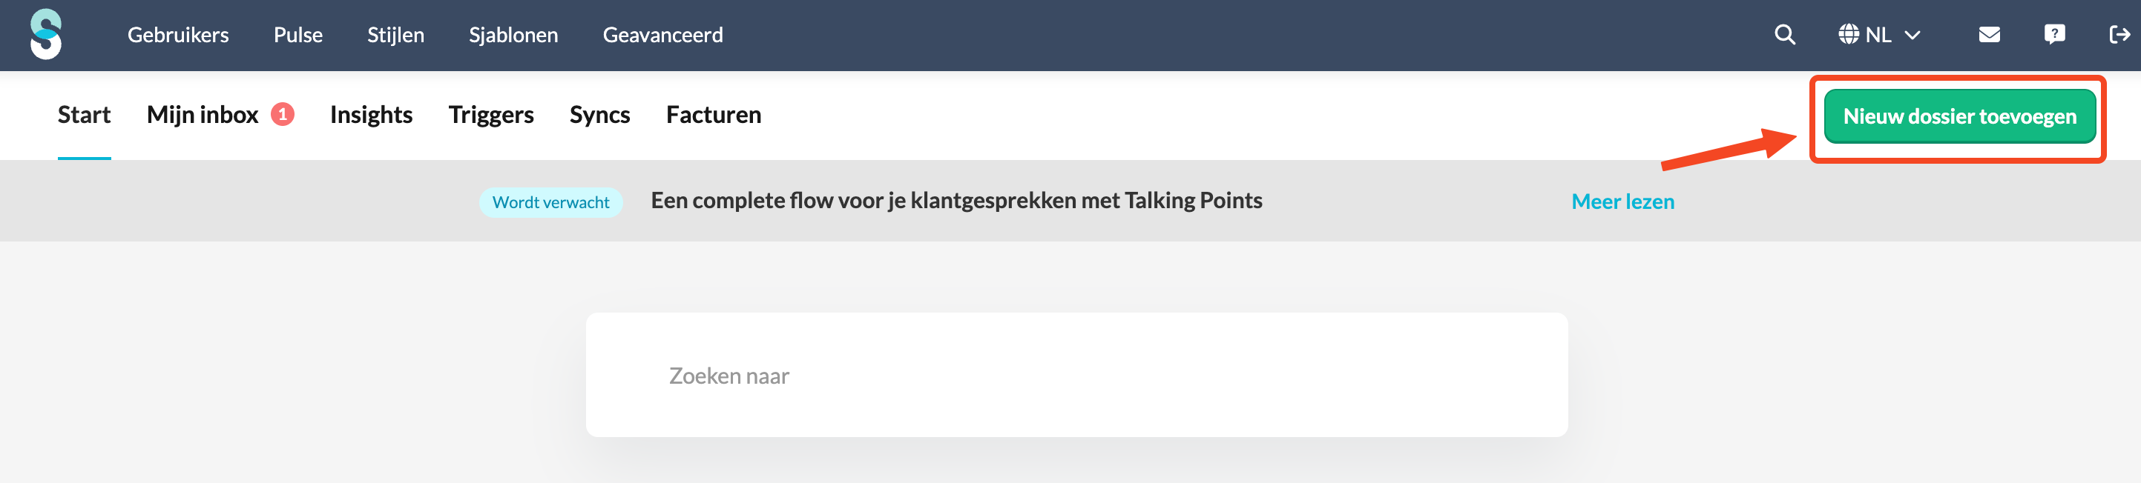Go to the Stijlen menu item
Screen dimensions: 2141x483
(x=395, y=35)
